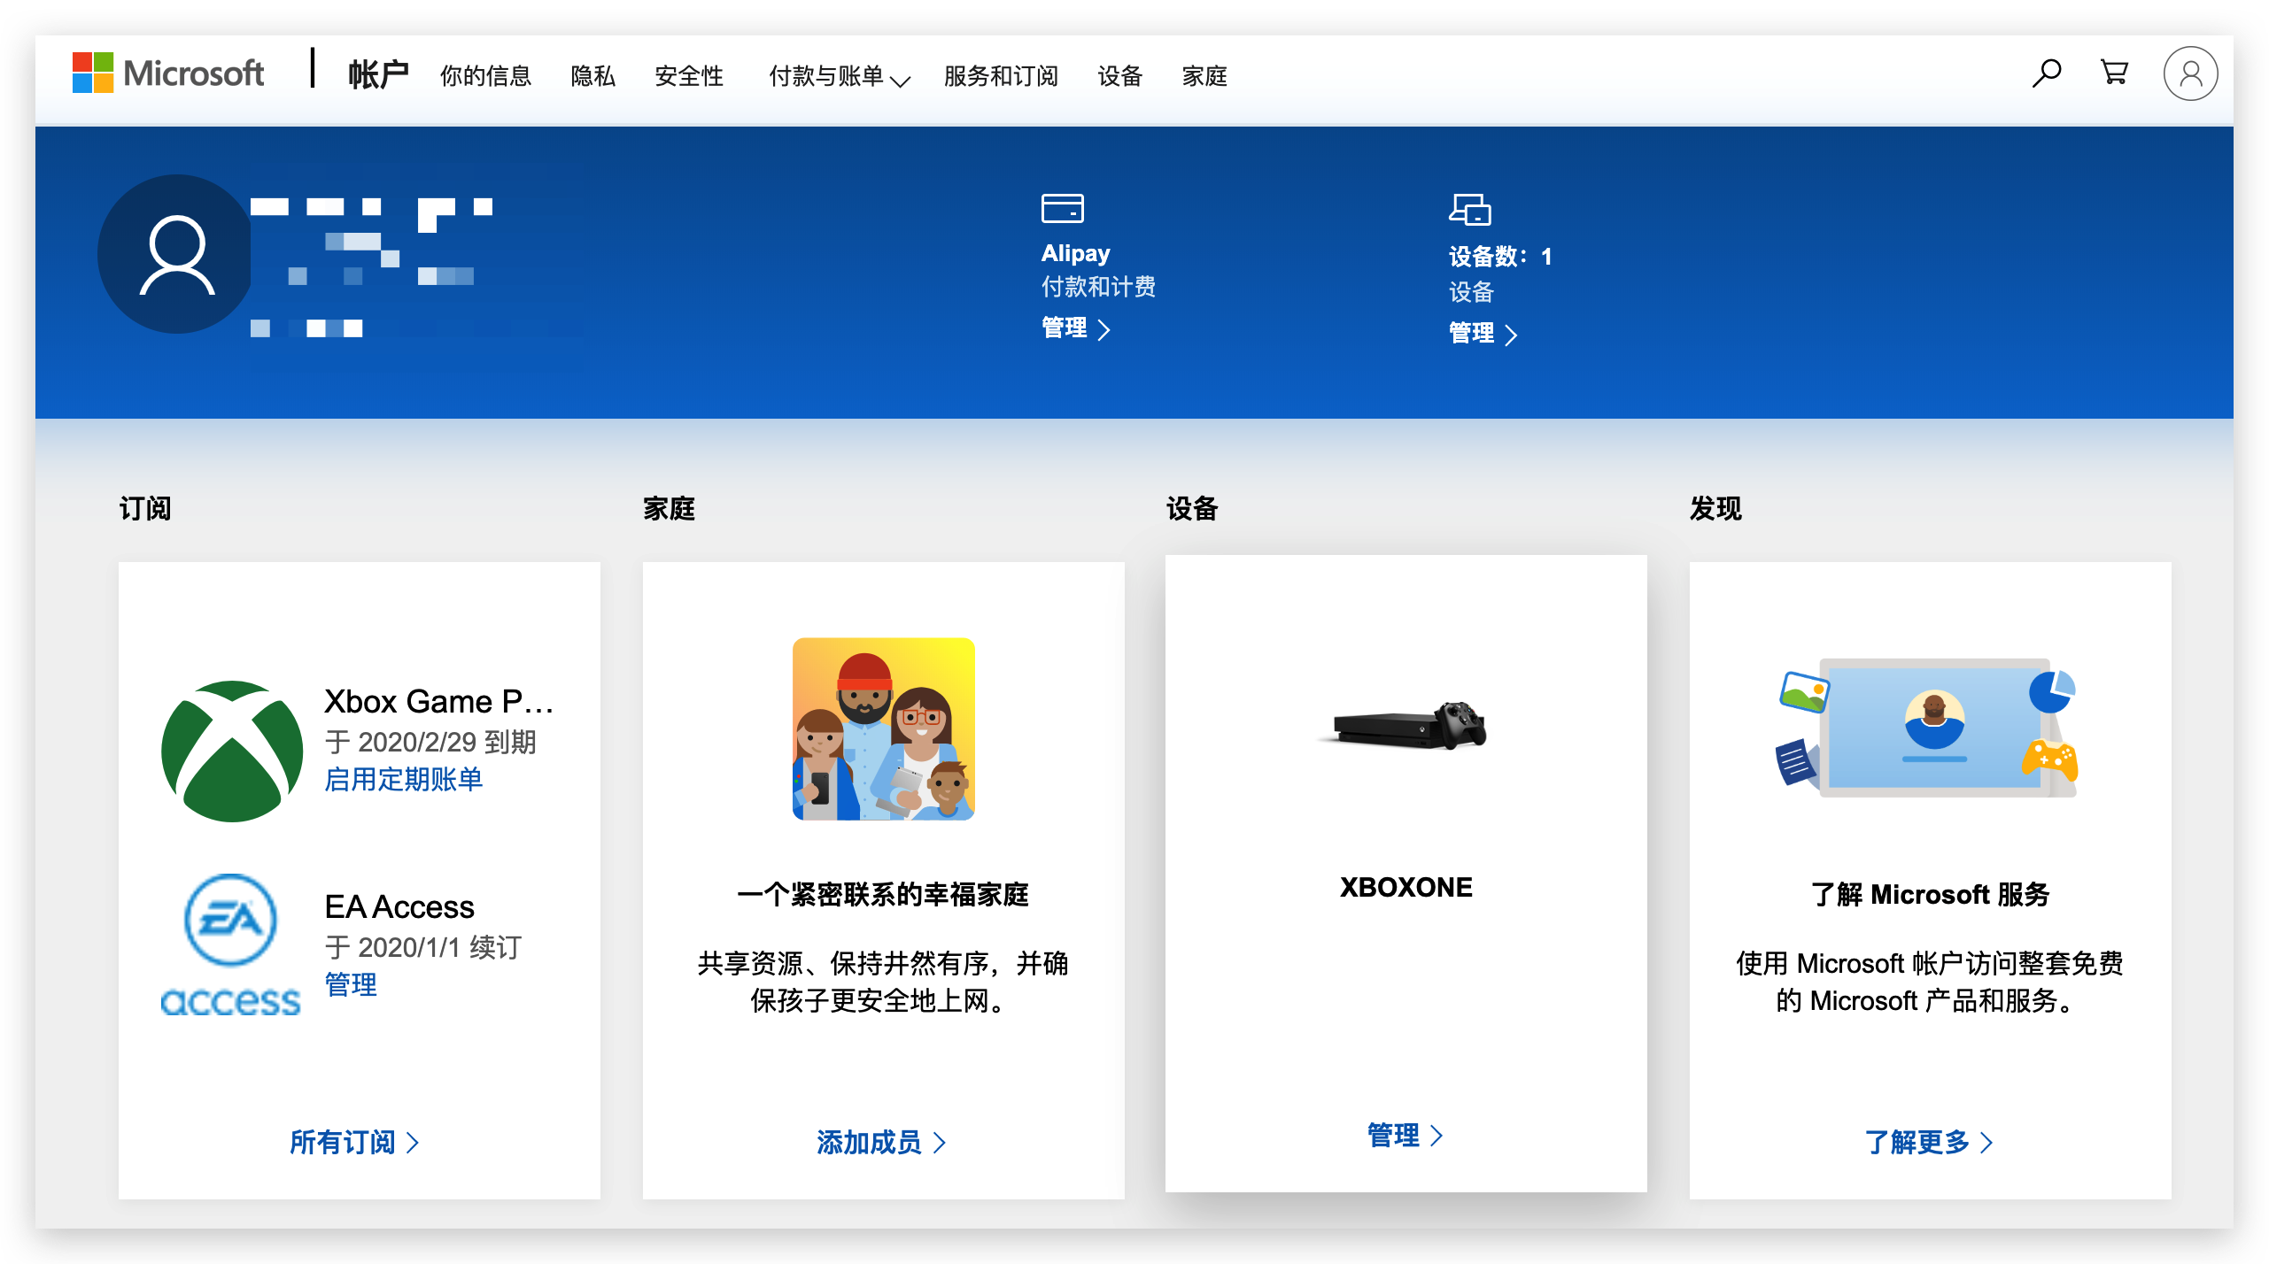
Task: Click the Microsoft logo
Action: (168, 73)
